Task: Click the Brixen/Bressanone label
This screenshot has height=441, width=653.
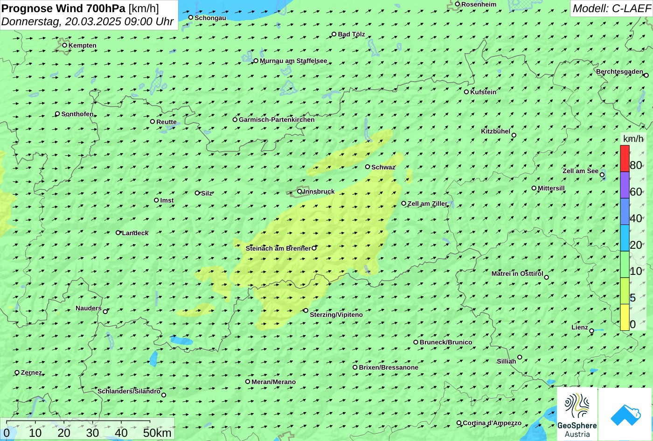Action: click(x=389, y=367)
